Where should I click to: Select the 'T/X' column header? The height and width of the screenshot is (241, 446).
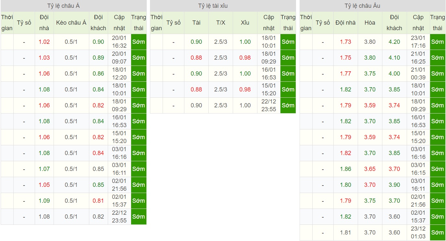tap(221, 23)
